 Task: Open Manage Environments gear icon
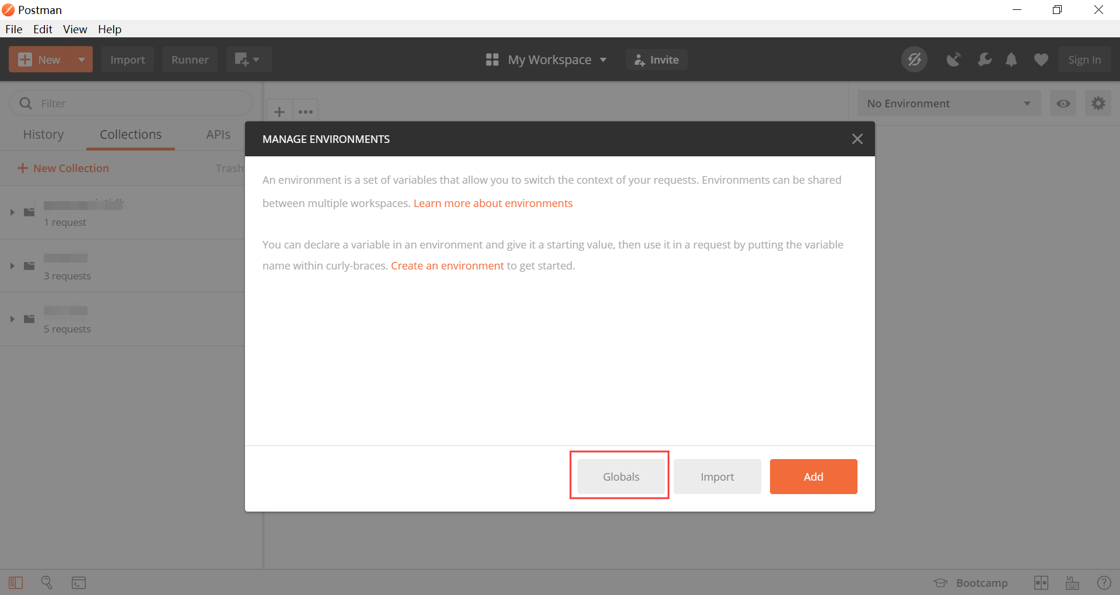(1098, 103)
